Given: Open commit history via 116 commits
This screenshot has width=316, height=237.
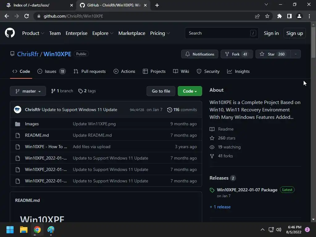Looking at the screenshot, I should [x=182, y=110].
